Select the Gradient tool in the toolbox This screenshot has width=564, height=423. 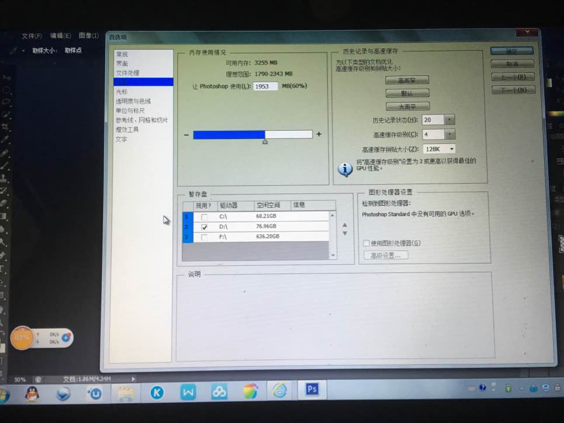click(x=4, y=216)
